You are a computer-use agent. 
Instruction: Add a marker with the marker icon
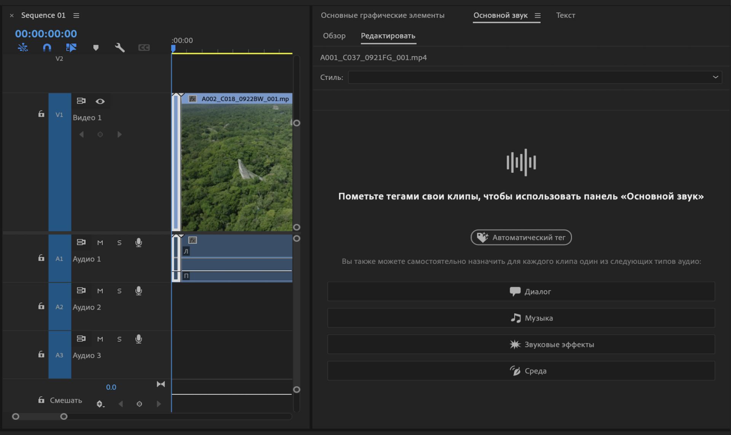click(96, 48)
